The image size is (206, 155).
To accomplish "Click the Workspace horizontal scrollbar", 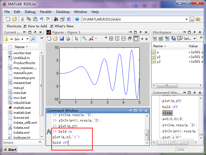I will pyautogui.click(x=167, y=85).
